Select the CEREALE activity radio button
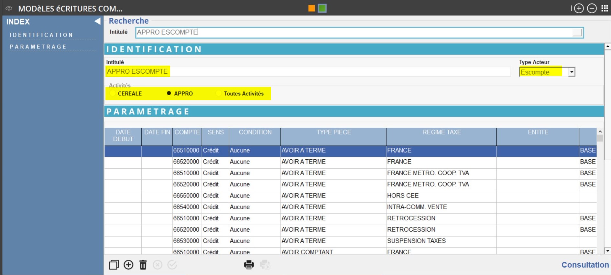 click(x=113, y=93)
